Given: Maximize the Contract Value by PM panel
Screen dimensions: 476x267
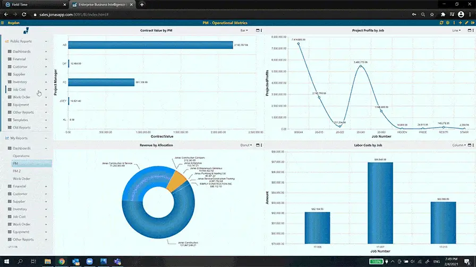Looking at the screenshot, I should pyautogui.click(x=257, y=31).
